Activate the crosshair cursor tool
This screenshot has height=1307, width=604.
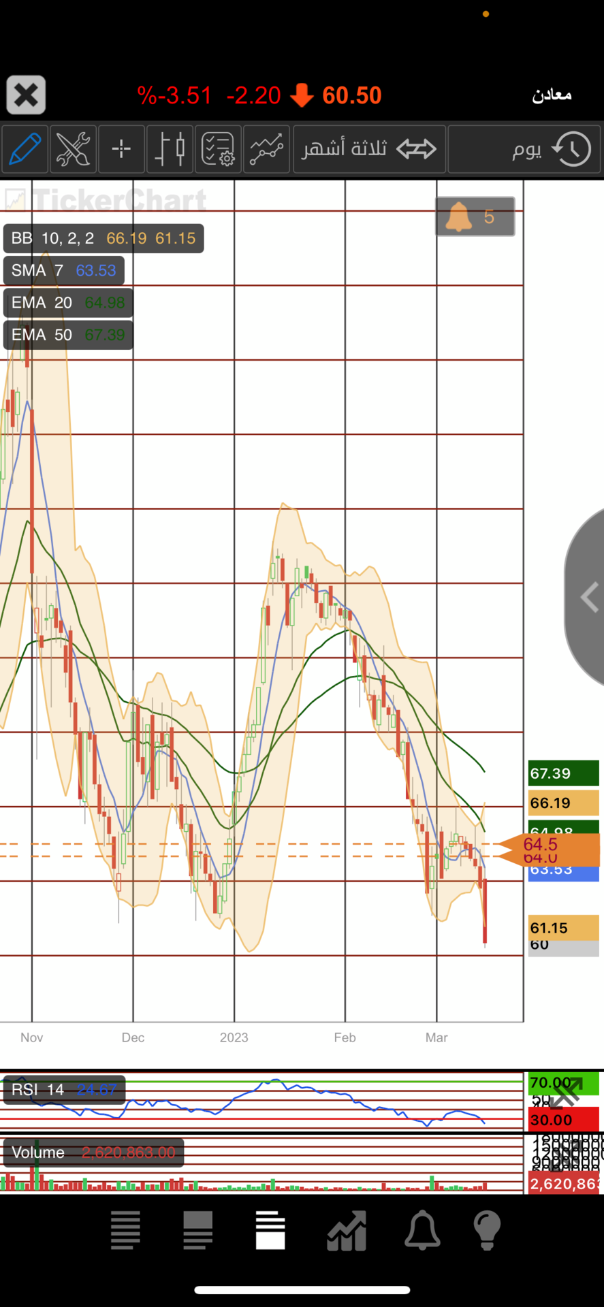click(x=121, y=148)
